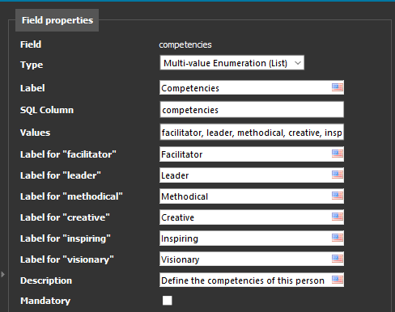Image resolution: width=395 pixels, height=312 pixels.
Task: Focus the Competencies Label text box
Action: point(245,87)
